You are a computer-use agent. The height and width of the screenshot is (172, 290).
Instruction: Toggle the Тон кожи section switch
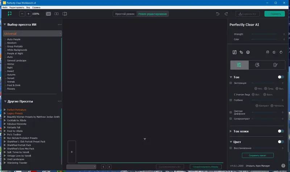coord(281,131)
